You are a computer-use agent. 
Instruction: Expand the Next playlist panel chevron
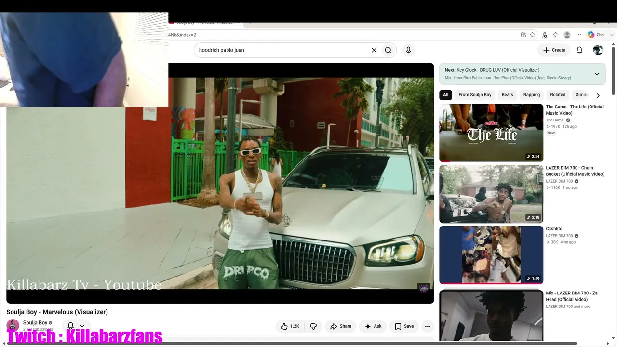coord(597,74)
